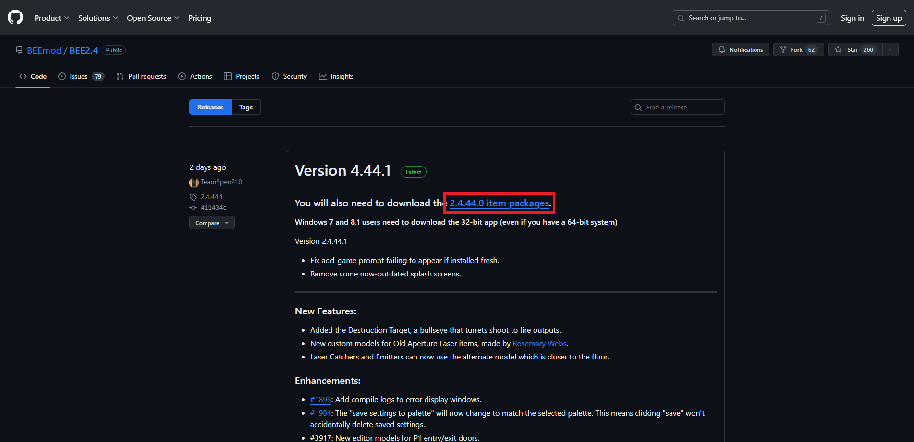Open commit 411434c link
914x442 pixels.
tap(214, 208)
